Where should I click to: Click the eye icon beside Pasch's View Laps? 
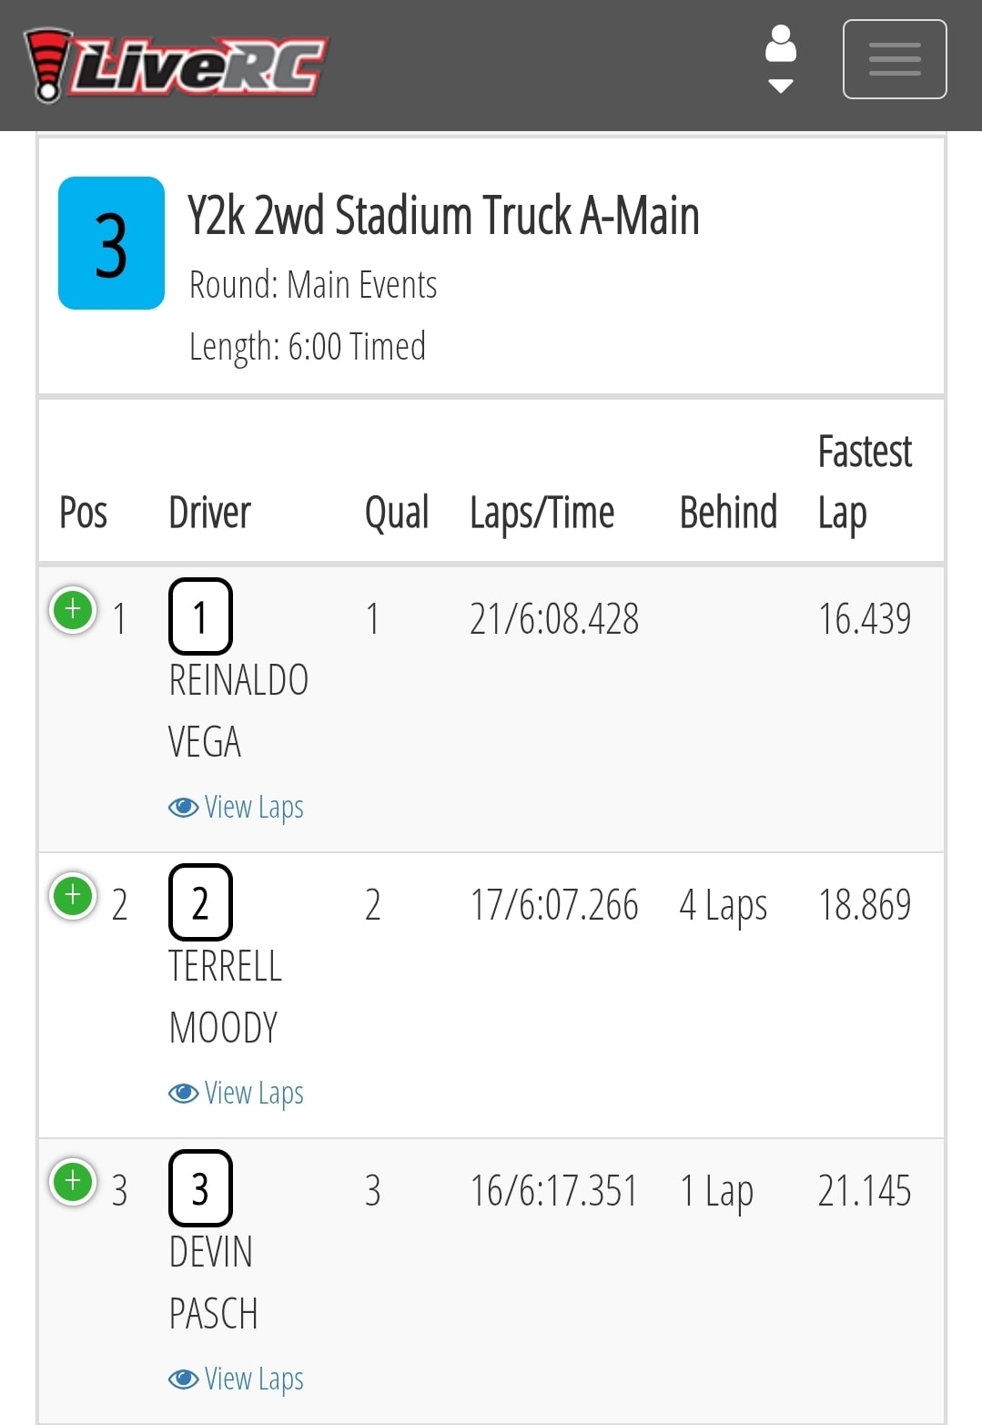point(183,1379)
